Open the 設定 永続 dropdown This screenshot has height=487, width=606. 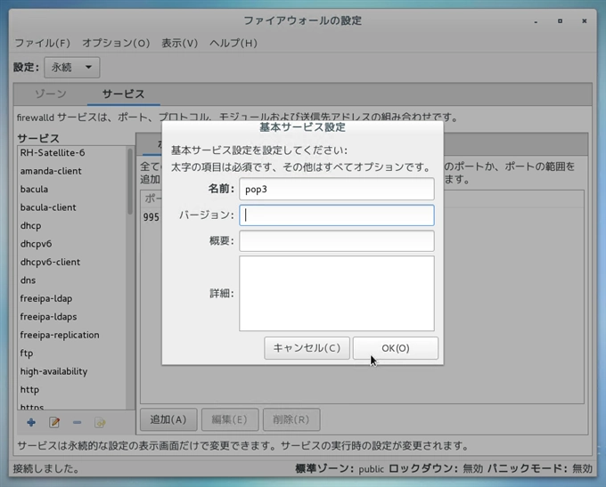pyautogui.click(x=72, y=68)
